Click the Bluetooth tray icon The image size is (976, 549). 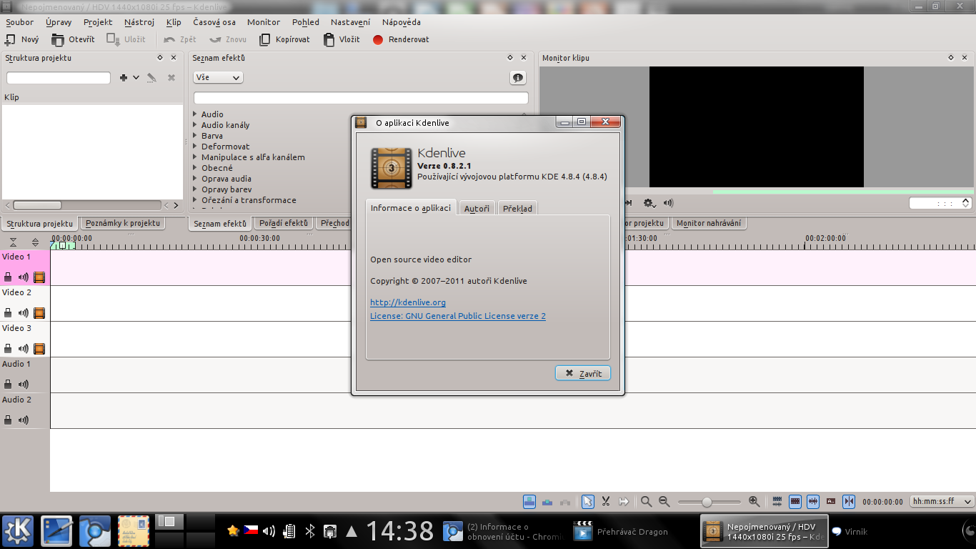point(310,531)
